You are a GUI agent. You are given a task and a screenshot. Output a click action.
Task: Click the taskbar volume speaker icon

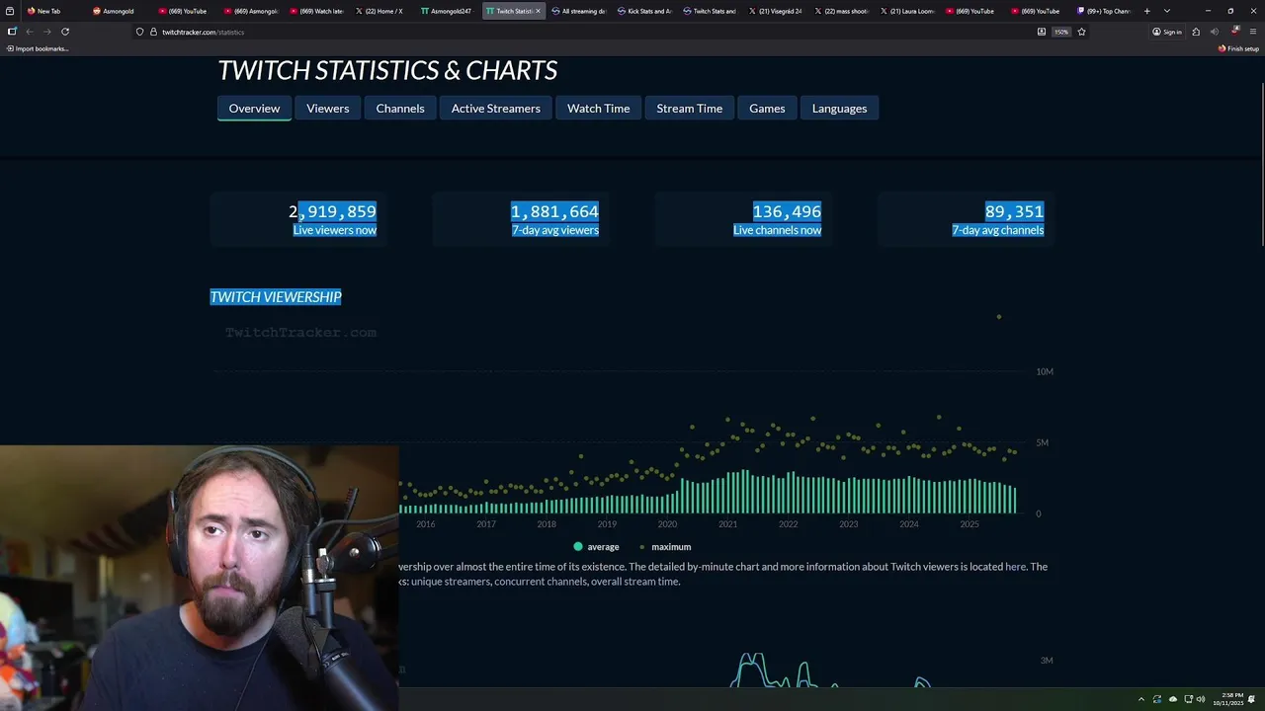click(1201, 699)
